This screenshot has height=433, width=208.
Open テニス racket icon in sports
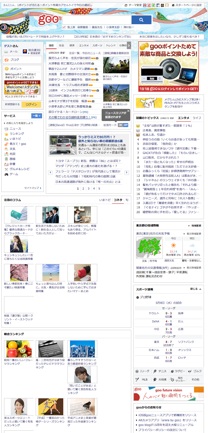pyautogui.click(x=154, y=371)
